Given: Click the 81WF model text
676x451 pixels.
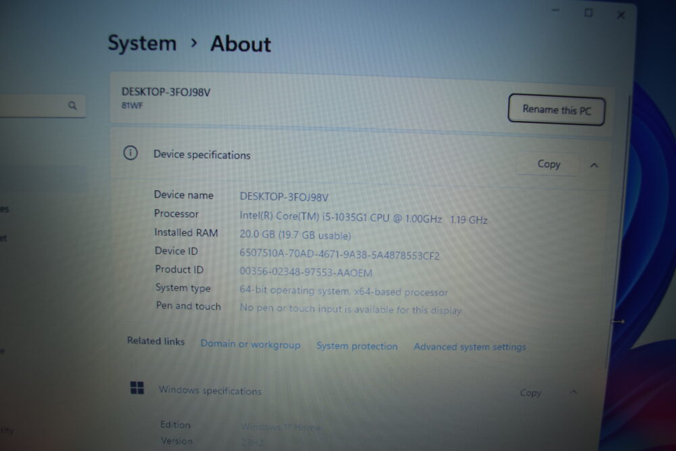Looking at the screenshot, I should [x=132, y=105].
